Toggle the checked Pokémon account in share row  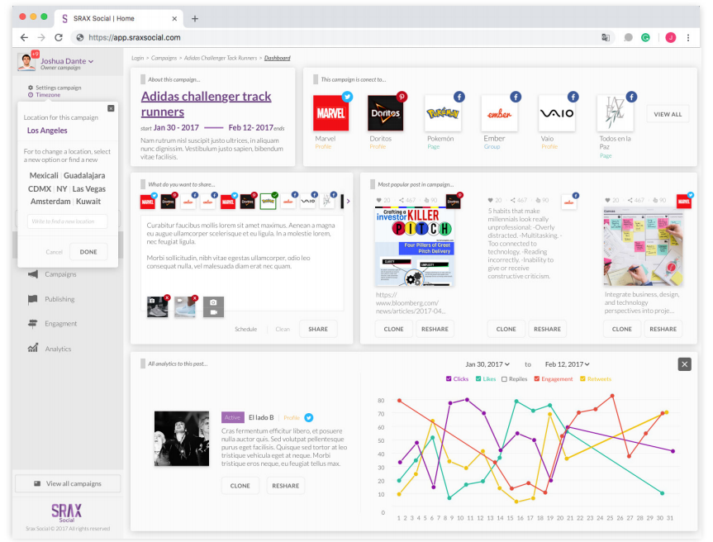tap(268, 202)
